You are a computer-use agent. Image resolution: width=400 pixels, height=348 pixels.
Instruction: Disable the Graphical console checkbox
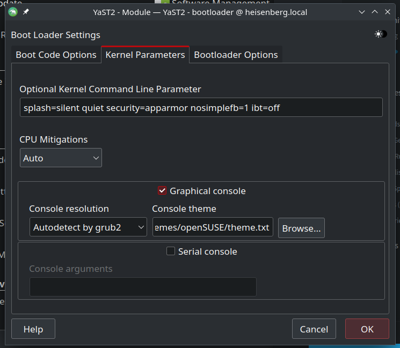[x=162, y=191]
